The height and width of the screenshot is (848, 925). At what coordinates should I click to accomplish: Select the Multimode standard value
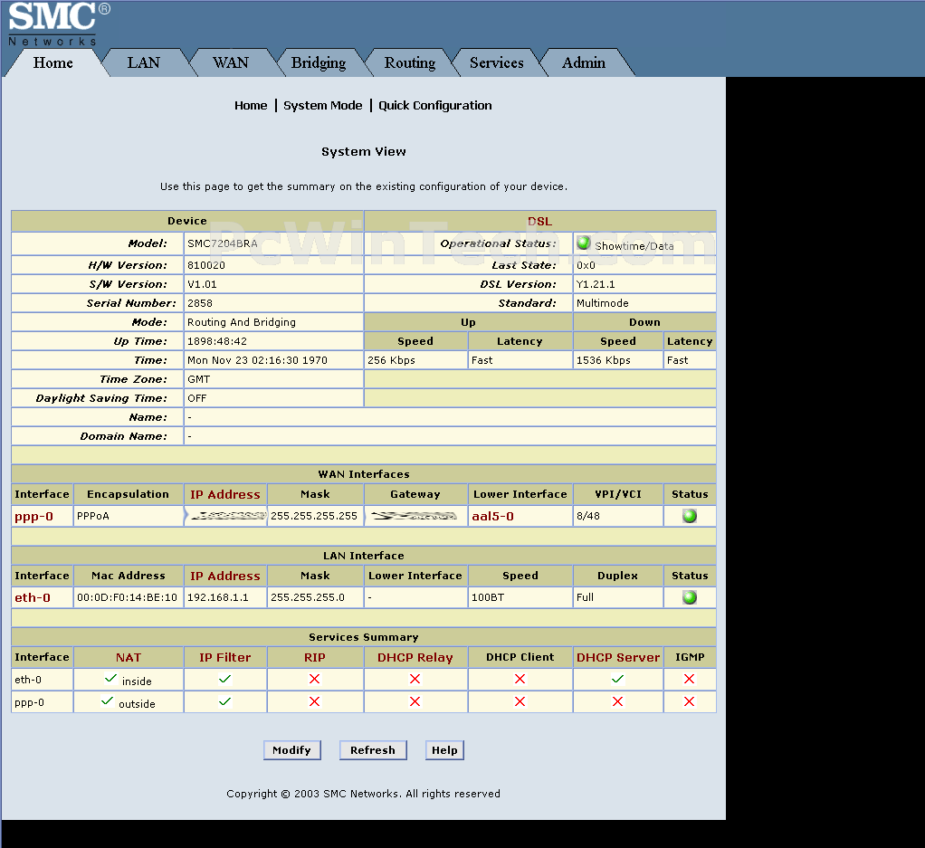pos(602,303)
